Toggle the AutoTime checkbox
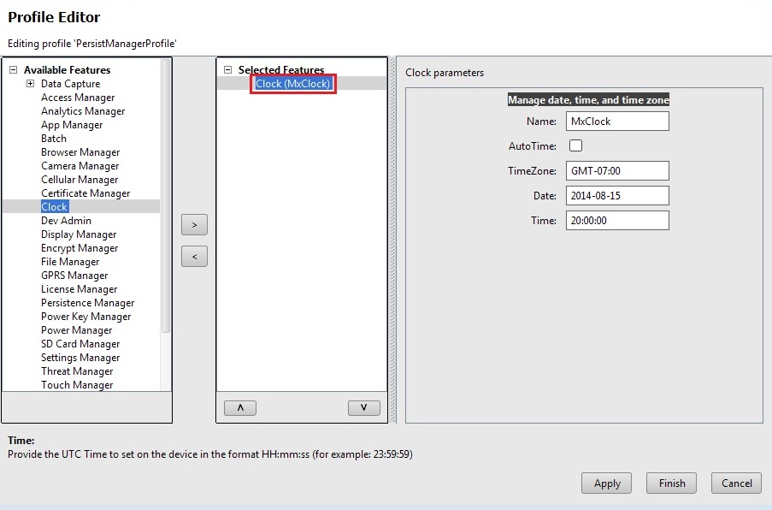This screenshot has width=772, height=510. click(575, 146)
